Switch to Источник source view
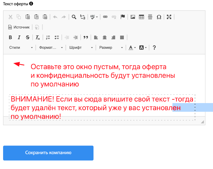The width and height of the screenshot is (213, 169). click(x=19, y=27)
